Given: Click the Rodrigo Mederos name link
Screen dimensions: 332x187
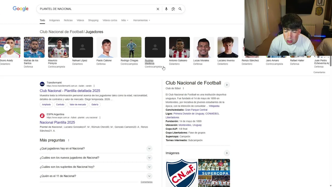Looking at the screenshot, I should pos(150,62).
